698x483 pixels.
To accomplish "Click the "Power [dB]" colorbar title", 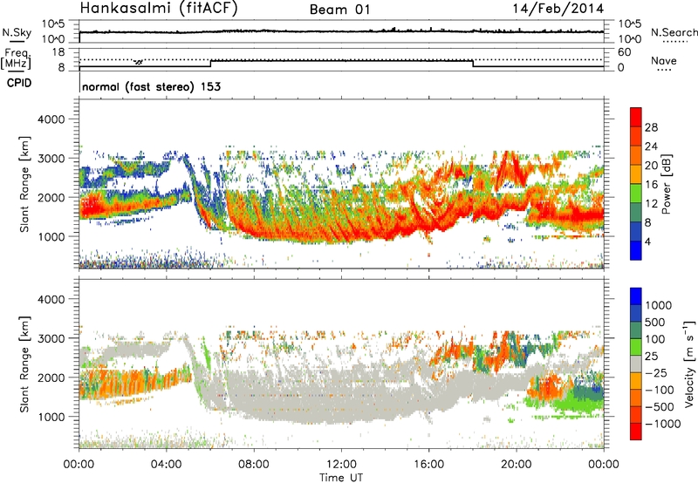I will [x=666, y=184].
